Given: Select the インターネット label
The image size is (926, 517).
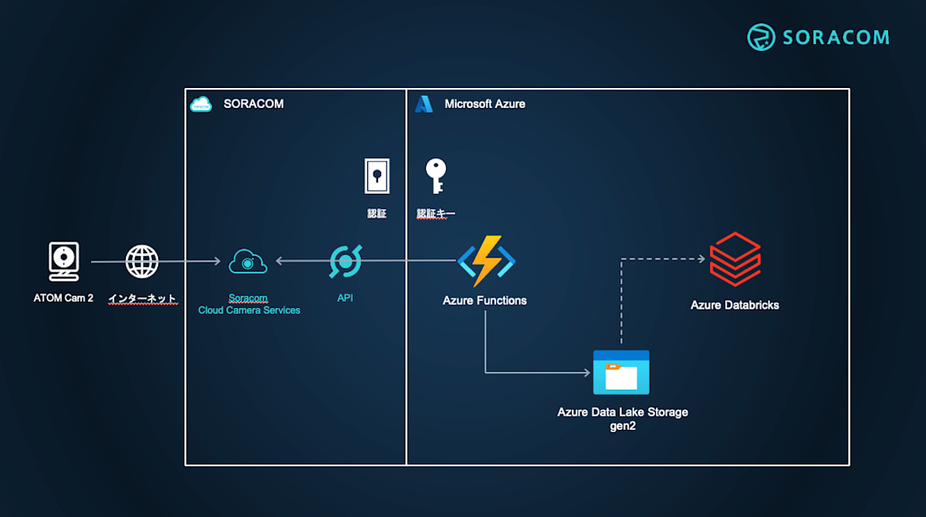Looking at the screenshot, I should coord(142,298).
